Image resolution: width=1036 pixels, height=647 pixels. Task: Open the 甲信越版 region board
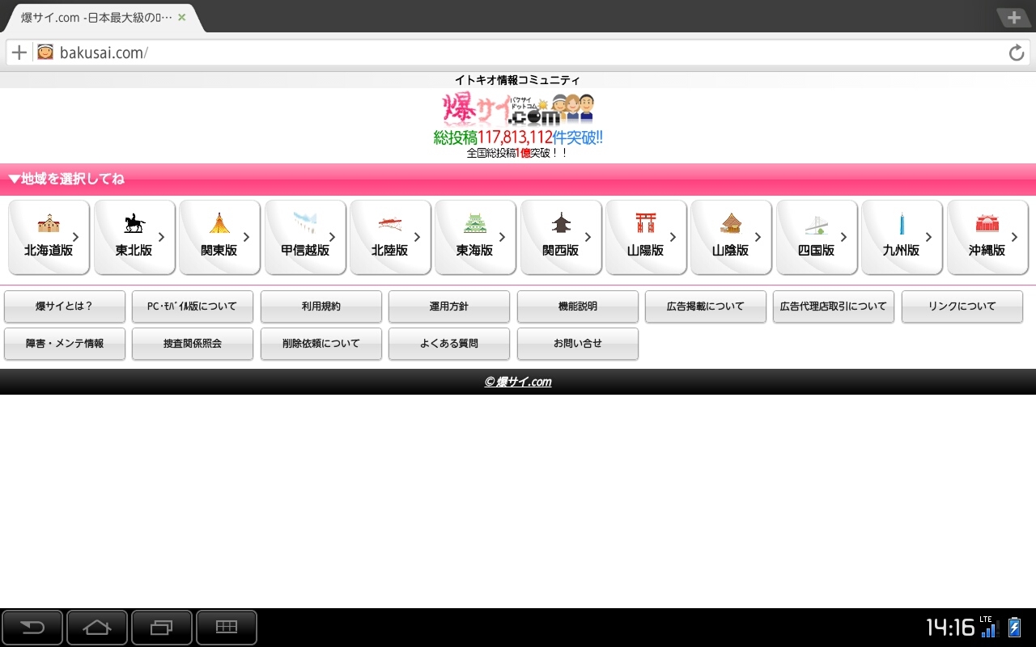pyautogui.click(x=305, y=237)
